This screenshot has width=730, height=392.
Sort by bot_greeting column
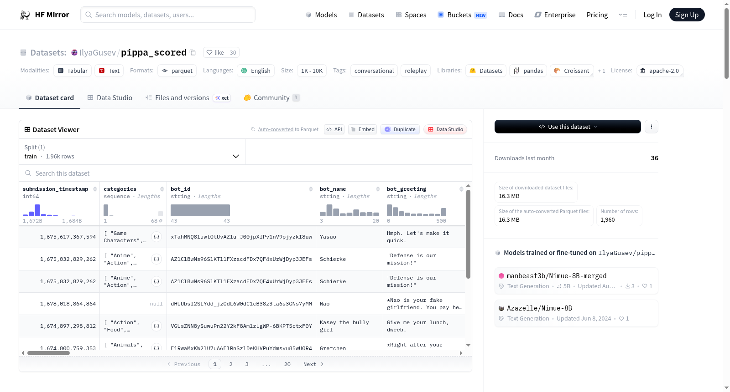(x=461, y=189)
